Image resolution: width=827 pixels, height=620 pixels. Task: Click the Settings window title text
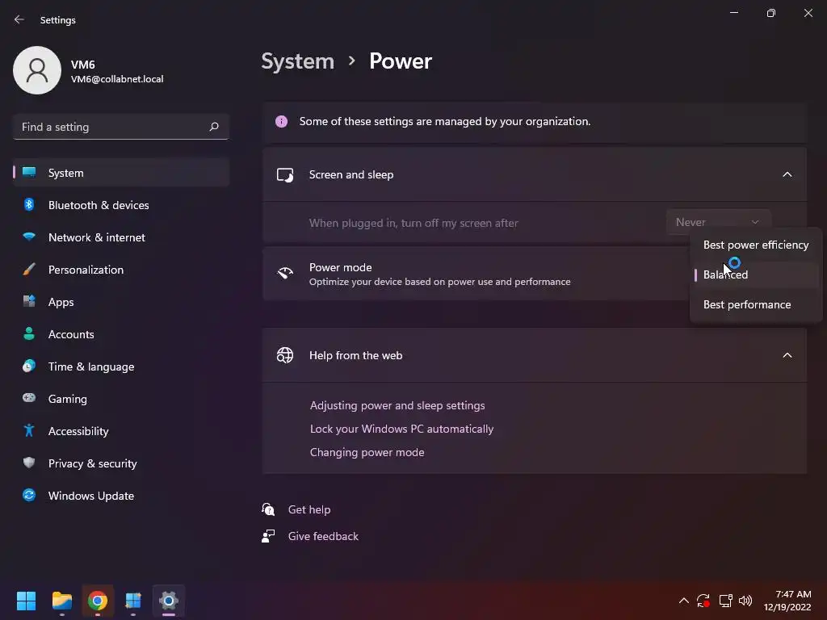coord(58,20)
